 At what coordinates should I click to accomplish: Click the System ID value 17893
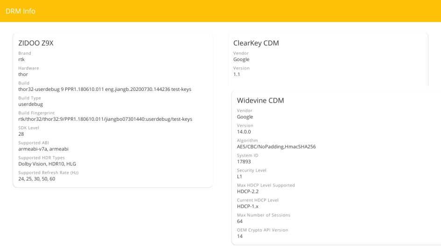click(x=244, y=162)
